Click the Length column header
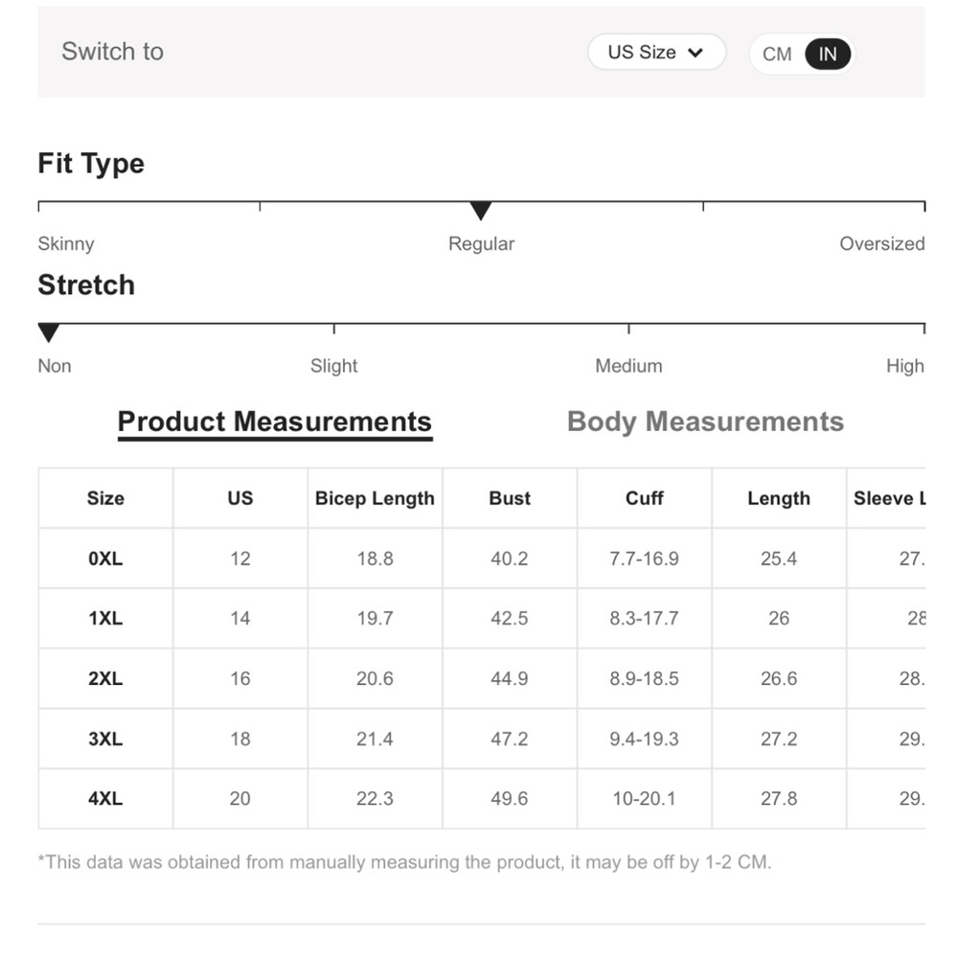Viewport: 958px width, 958px height. [x=779, y=498]
